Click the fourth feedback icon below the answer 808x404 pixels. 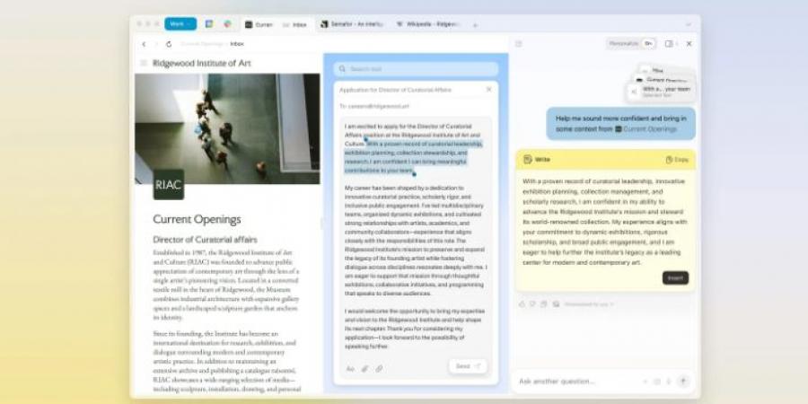pyautogui.click(x=556, y=304)
